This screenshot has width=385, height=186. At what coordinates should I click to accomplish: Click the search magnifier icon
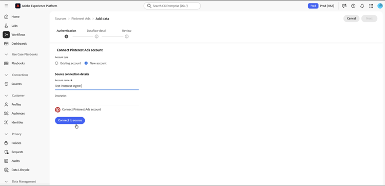tap(149, 6)
